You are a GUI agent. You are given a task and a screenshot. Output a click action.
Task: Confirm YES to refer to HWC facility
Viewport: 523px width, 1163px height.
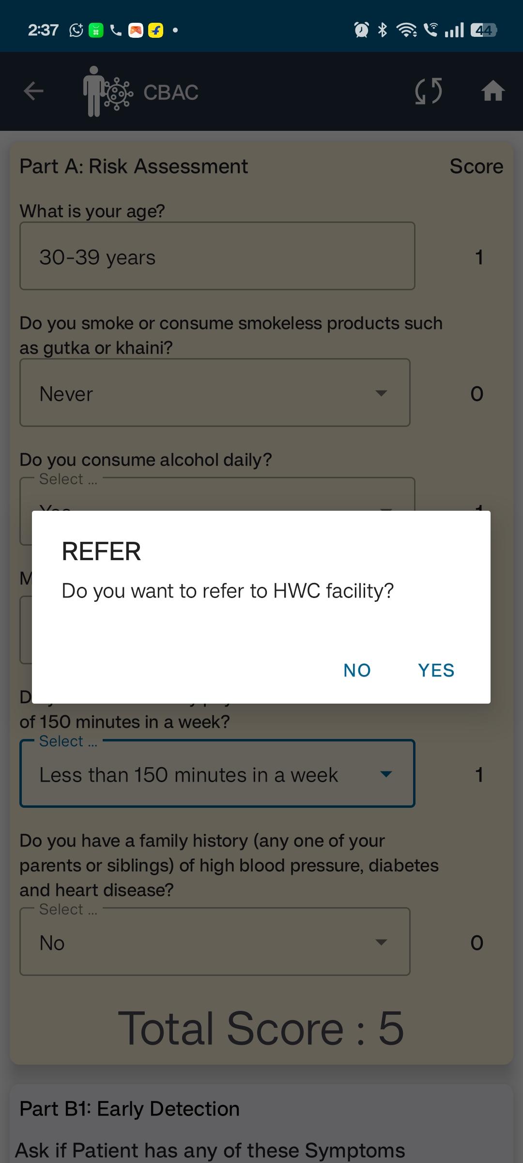(436, 670)
